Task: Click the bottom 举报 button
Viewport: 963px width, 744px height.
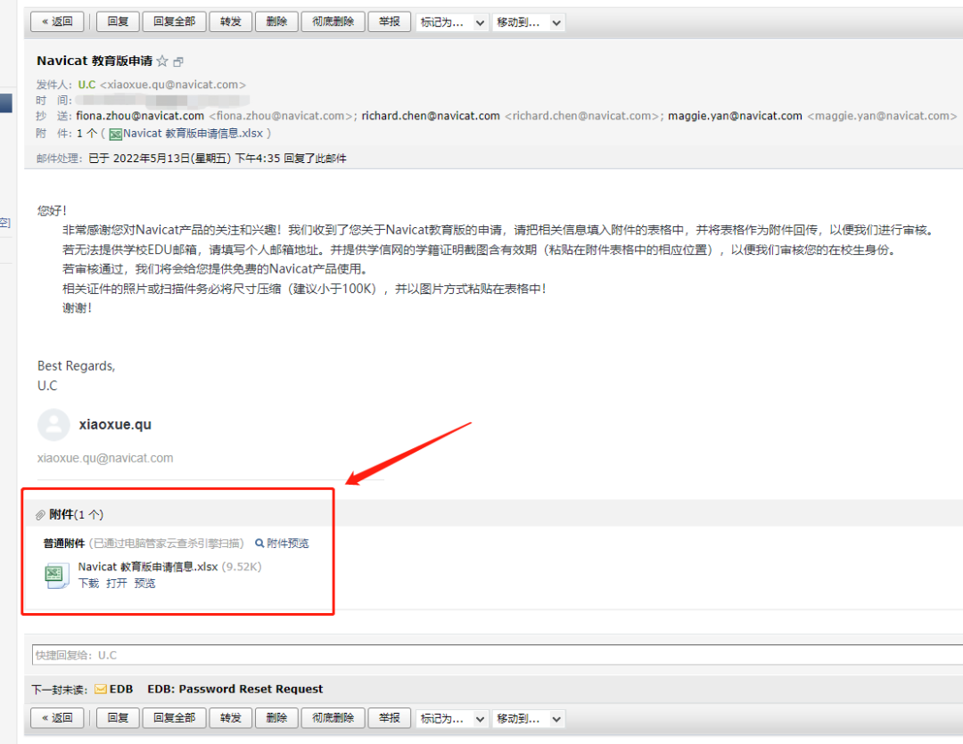Action: [x=390, y=717]
